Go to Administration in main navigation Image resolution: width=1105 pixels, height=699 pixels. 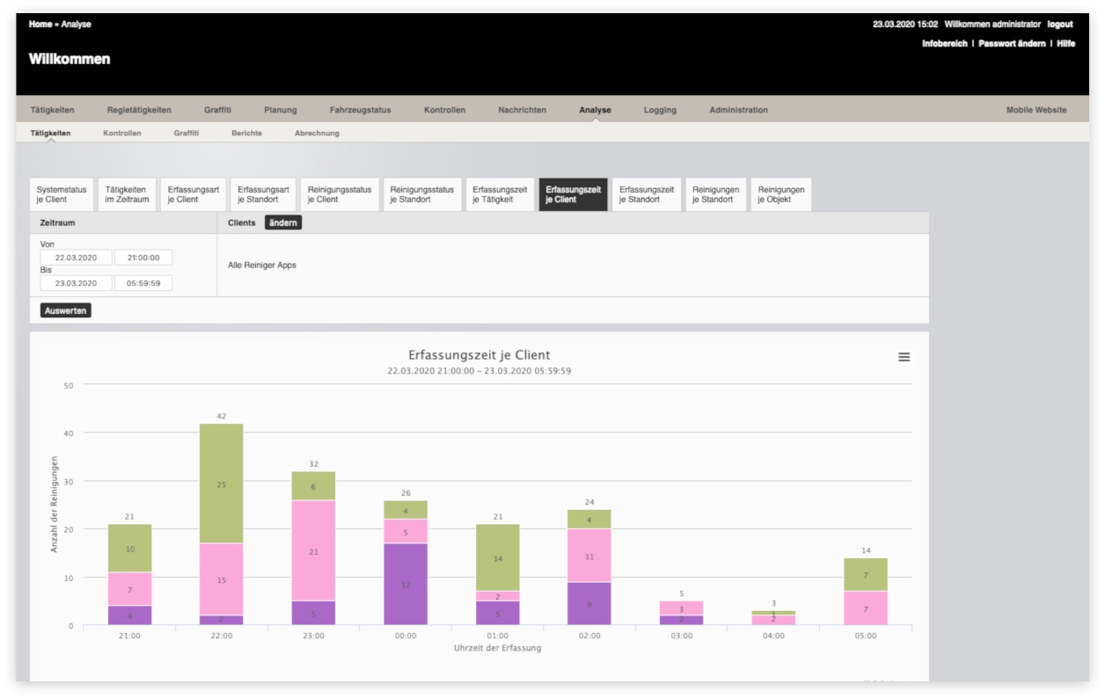pyautogui.click(x=738, y=110)
